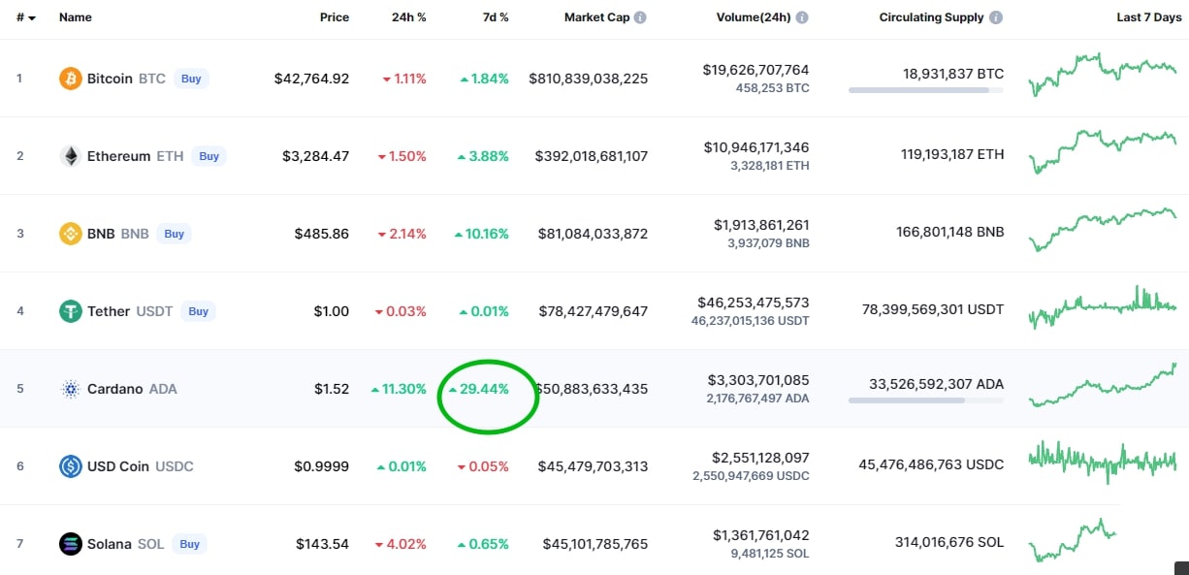The width and height of the screenshot is (1189, 575).
Task: Click the Buy button next to Tether
Action: (x=198, y=311)
